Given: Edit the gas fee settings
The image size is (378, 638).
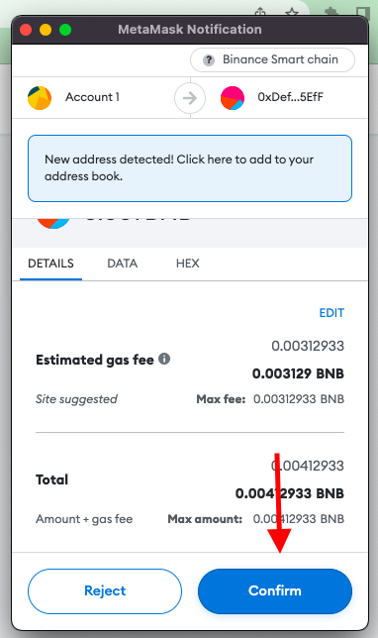Looking at the screenshot, I should (331, 312).
